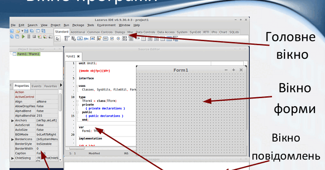Click left arrow to scroll Object Inspector tabs
Image resolution: width=325 pixels, height=170 pixels.
[11, 85]
